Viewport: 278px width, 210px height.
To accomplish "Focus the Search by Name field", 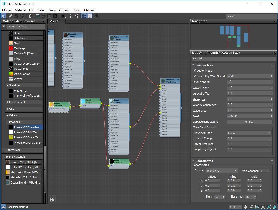I will tap(26, 26).
